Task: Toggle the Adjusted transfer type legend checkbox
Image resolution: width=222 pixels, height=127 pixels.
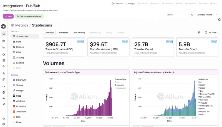Action: [115, 85]
